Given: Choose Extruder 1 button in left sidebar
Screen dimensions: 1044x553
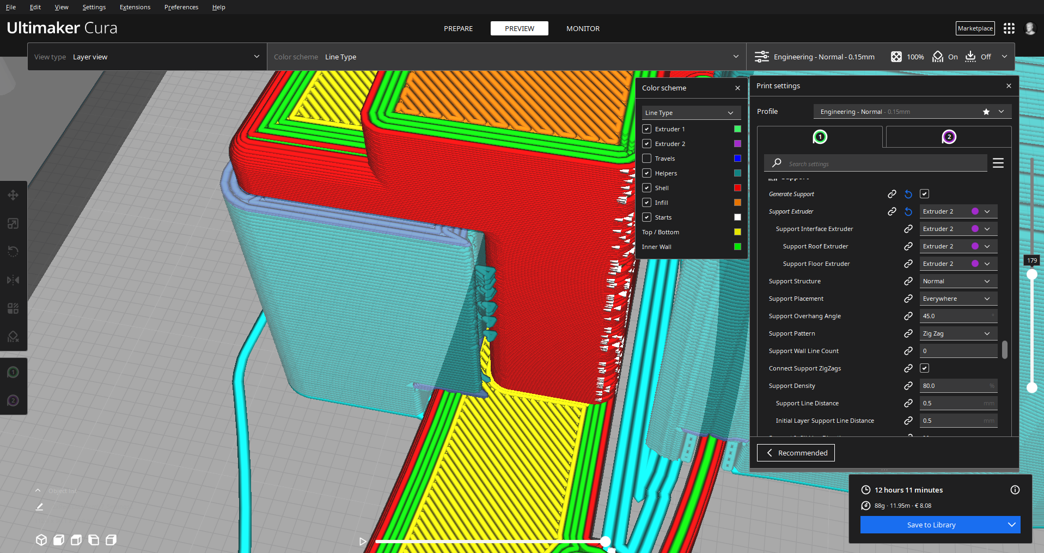Looking at the screenshot, I should click(13, 372).
